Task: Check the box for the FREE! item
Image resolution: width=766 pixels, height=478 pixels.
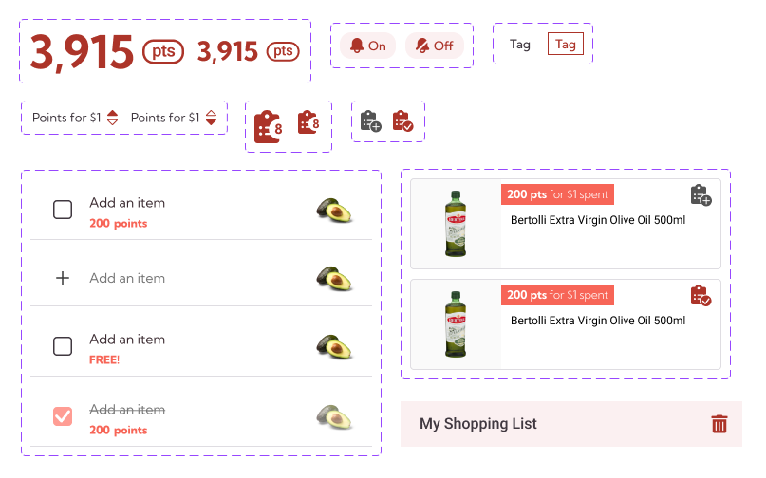Action: point(63,346)
